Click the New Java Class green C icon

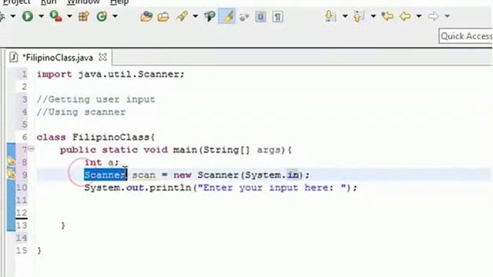click(x=102, y=16)
